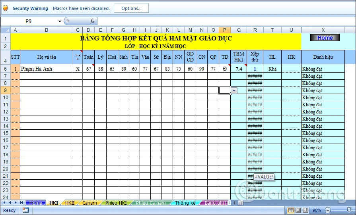
Task: Click into the formula bar input
Action: pos(226,21)
